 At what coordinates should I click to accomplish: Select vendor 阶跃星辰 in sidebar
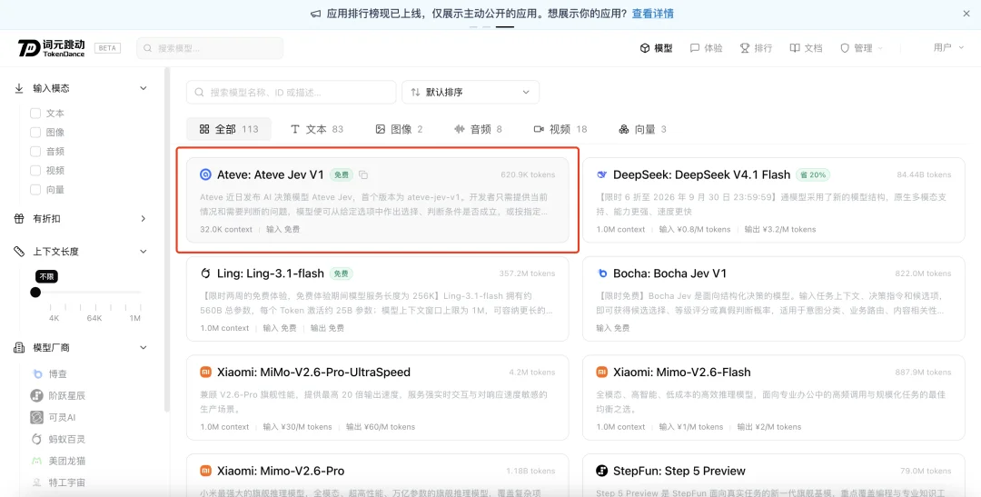(57, 395)
